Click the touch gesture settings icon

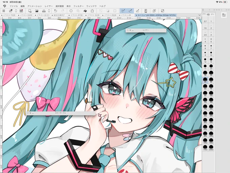[163, 11]
